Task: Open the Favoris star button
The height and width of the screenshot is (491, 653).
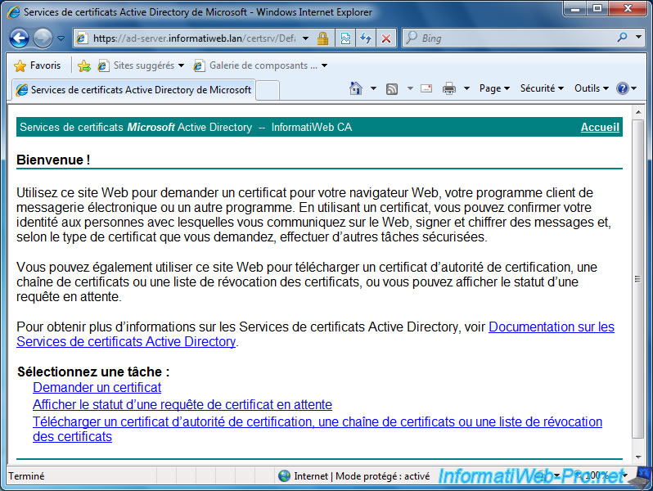Action: tap(37, 65)
